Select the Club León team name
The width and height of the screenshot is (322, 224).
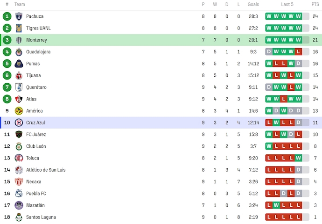pyautogui.click(x=36, y=146)
